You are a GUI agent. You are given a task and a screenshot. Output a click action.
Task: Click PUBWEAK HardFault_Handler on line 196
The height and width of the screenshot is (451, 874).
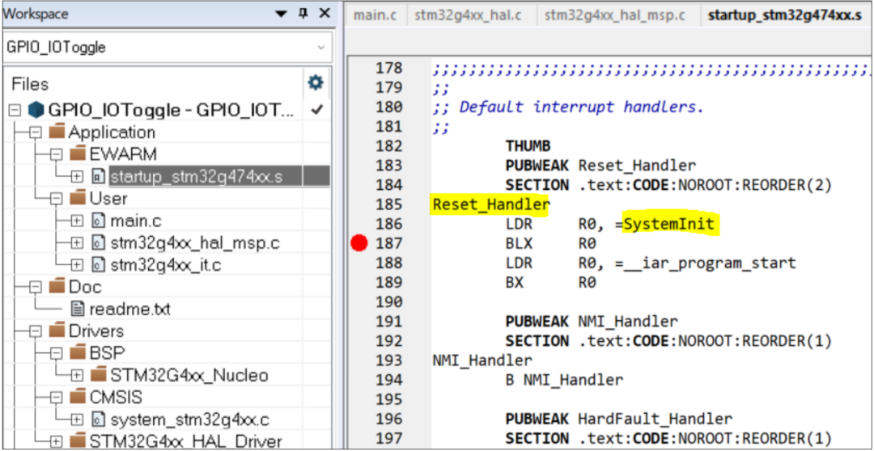[x=619, y=419]
